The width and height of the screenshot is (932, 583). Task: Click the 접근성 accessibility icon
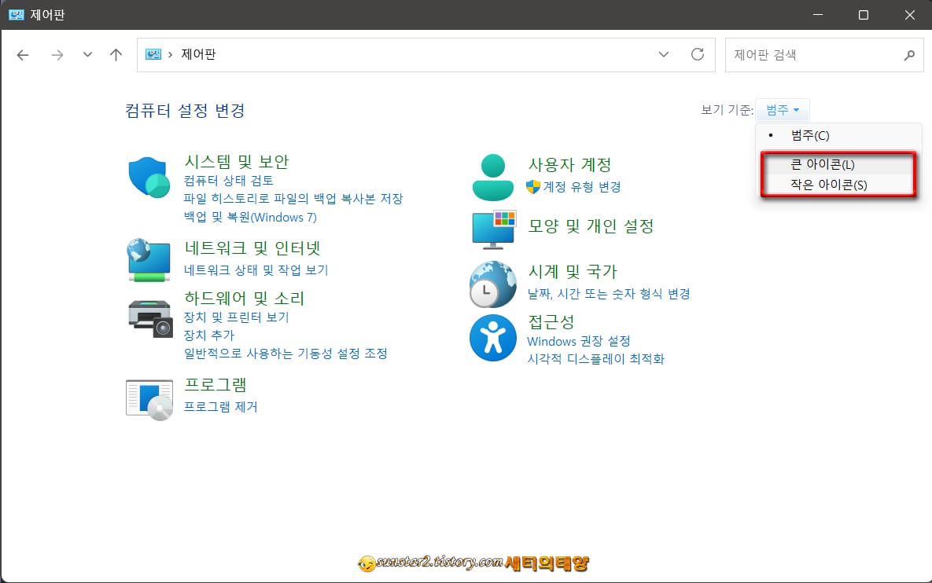[x=492, y=338]
